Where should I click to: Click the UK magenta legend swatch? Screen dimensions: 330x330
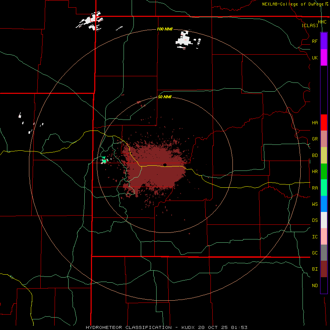324,58
